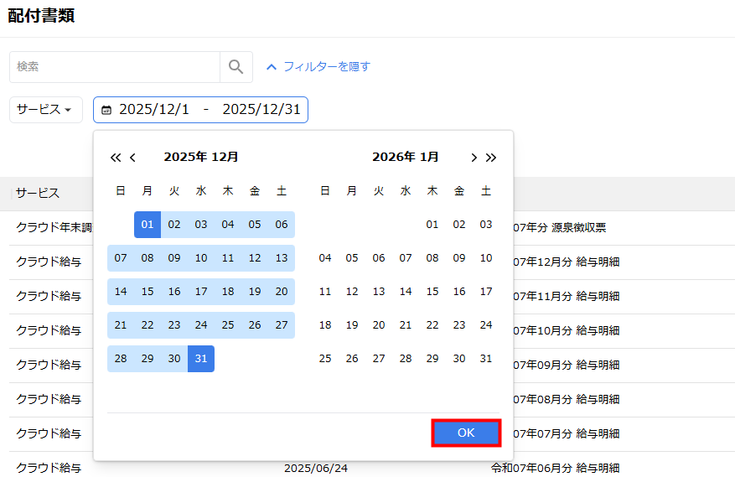Go to previous year with double-left arrow
735x477 pixels.
pyautogui.click(x=116, y=158)
